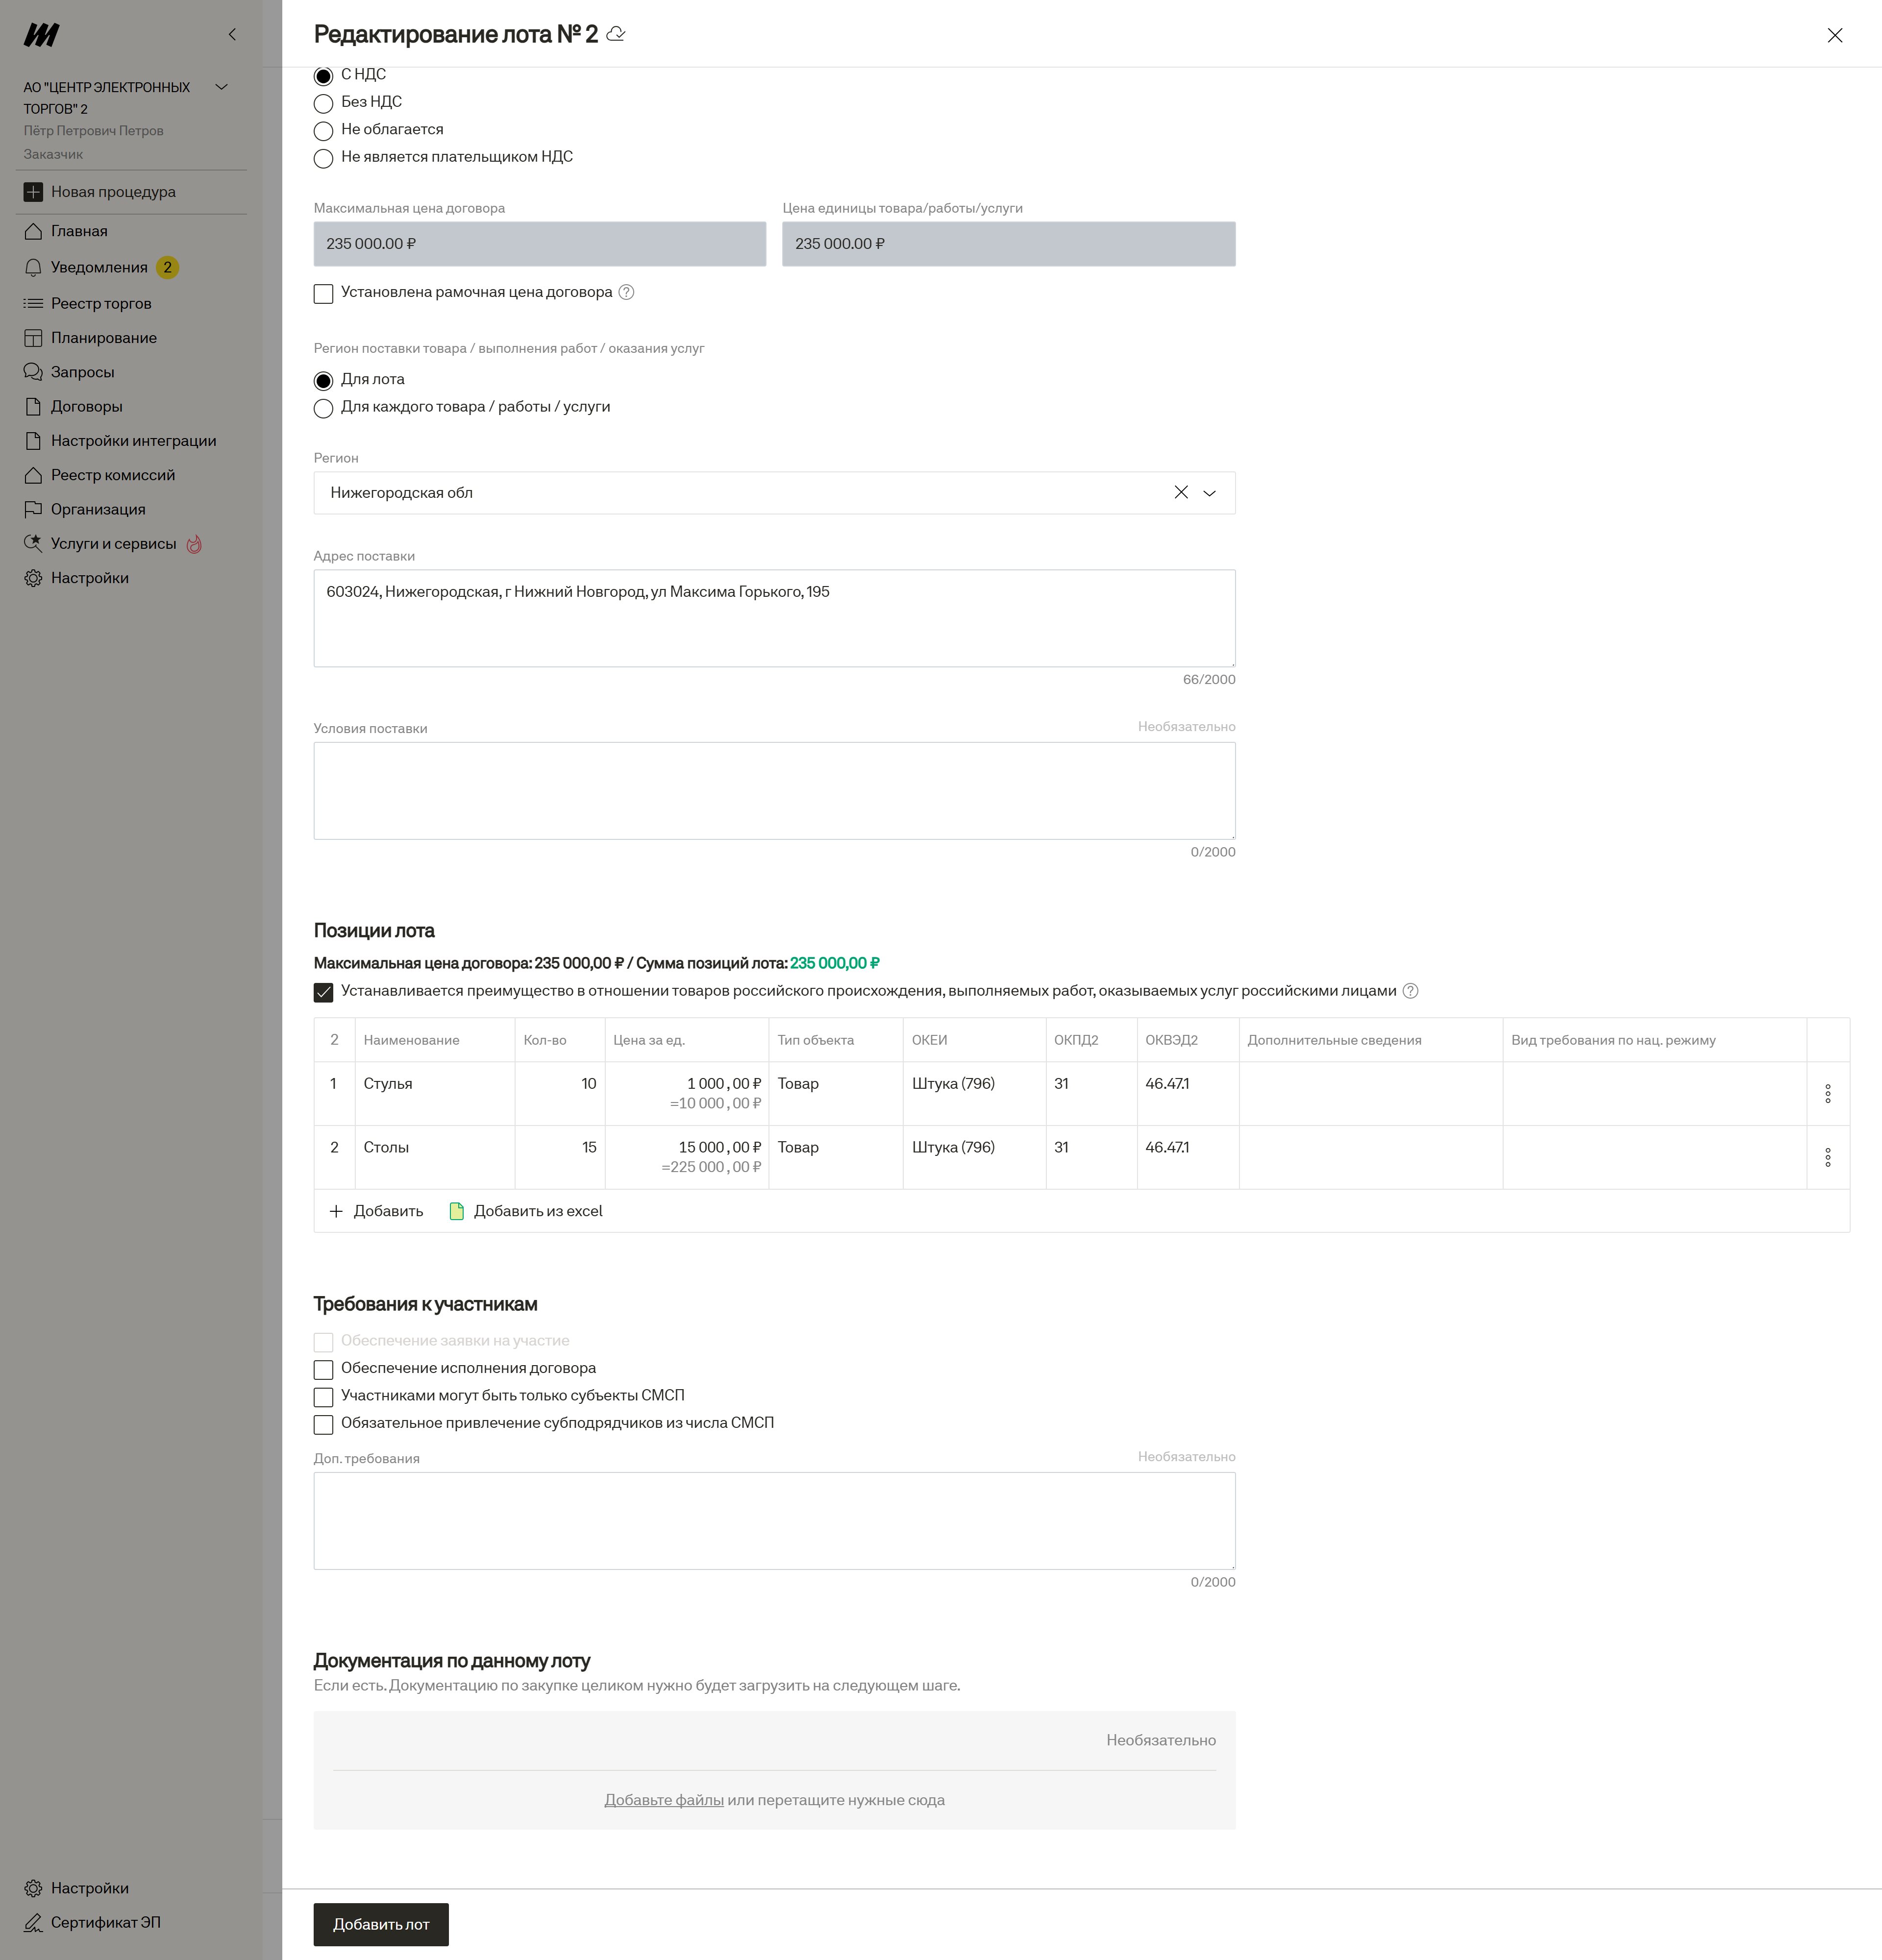
Task: Check Обеспечение исполнения договора checkbox
Action: point(323,1369)
